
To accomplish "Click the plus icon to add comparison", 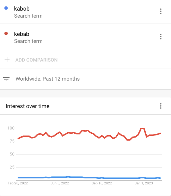I will coord(7,60).
